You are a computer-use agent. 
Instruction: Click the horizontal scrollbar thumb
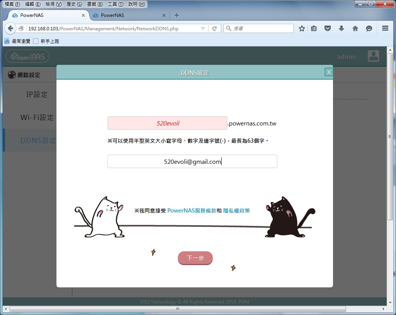178,309
